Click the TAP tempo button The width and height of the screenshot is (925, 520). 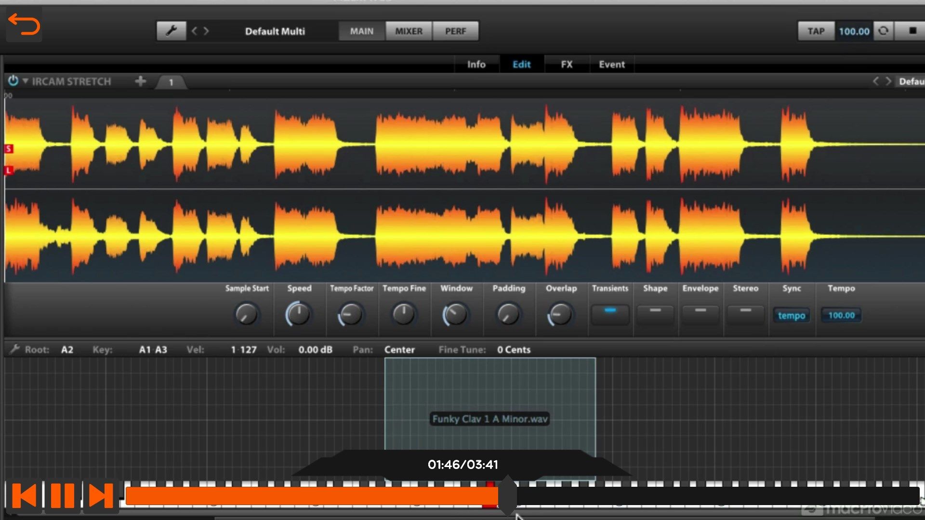coord(816,31)
